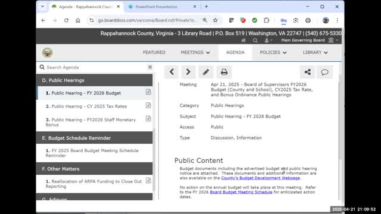Click the 'Discussion, Information' type value
The width and height of the screenshot is (381, 214).
(x=236, y=138)
